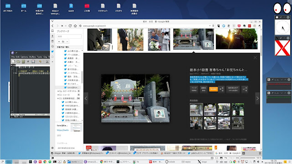This screenshot has height=164, width=292.
Task: Click open-folder icon in Emacs toolbar
Action: pyautogui.click(x=18, y=61)
